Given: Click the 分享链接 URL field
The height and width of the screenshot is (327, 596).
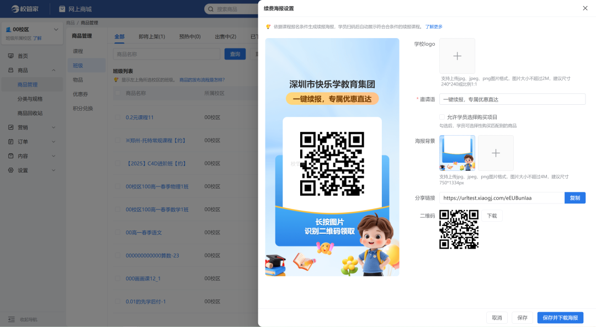Looking at the screenshot, I should tap(502, 198).
